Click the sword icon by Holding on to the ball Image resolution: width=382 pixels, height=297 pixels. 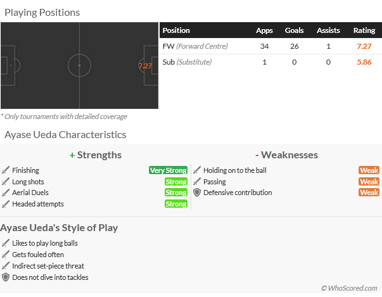(x=197, y=170)
